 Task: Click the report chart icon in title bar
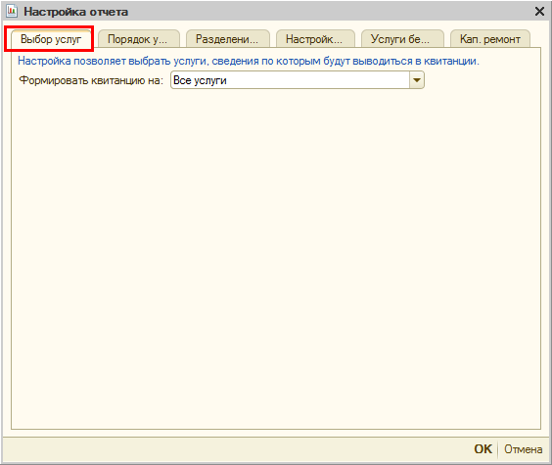(x=12, y=11)
